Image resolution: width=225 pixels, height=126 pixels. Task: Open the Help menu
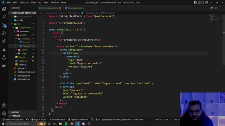click(x=63, y=2)
